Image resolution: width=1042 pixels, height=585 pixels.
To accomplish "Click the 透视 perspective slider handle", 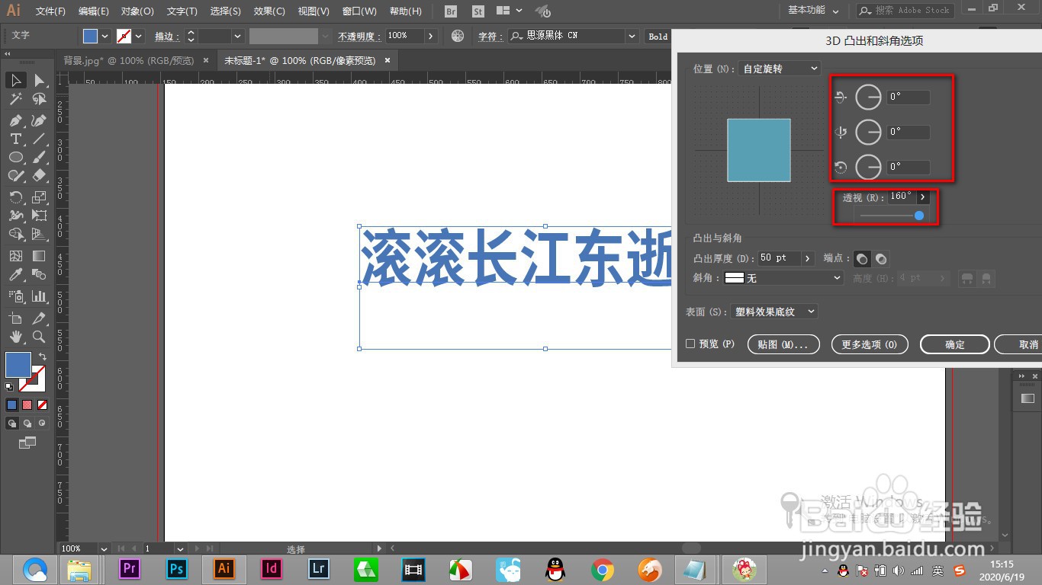I will coord(918,216).
